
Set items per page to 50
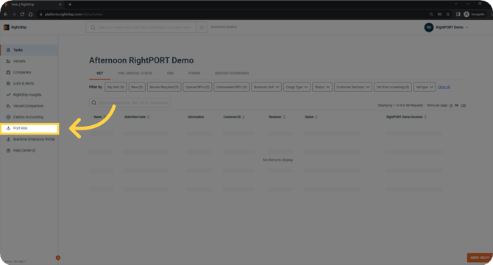[x=456, y=105]
